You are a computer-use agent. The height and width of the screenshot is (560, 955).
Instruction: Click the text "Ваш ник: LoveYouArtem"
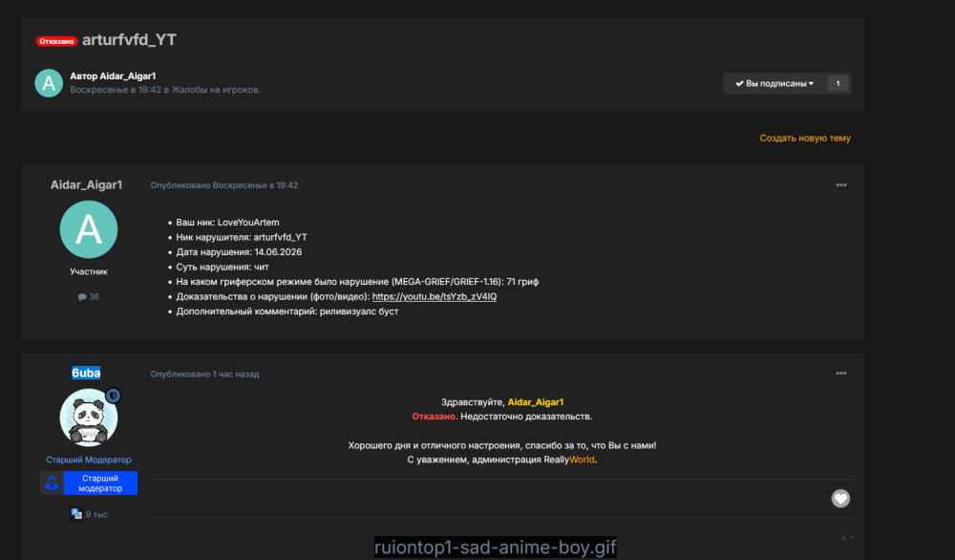(228, 223)
